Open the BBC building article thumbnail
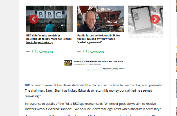 [50, 19]
